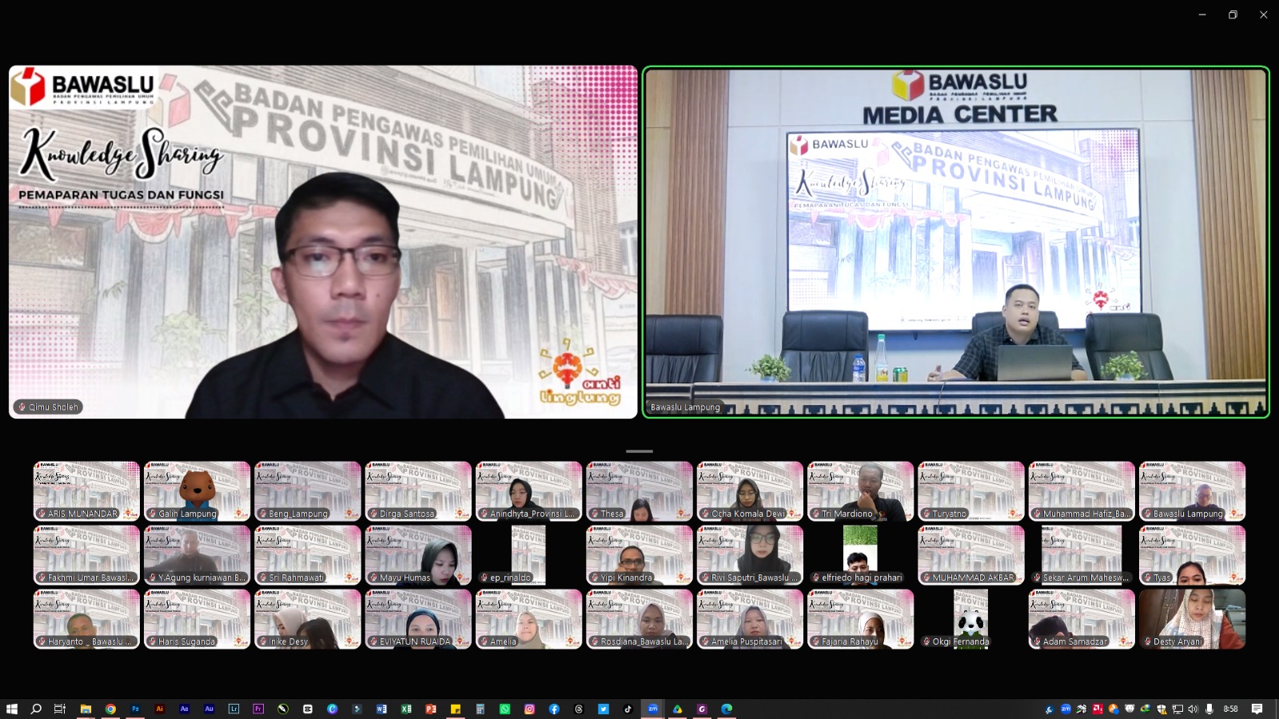Open the volume control in system tray
This screenshot has height=719, width=1279.
1193,709
